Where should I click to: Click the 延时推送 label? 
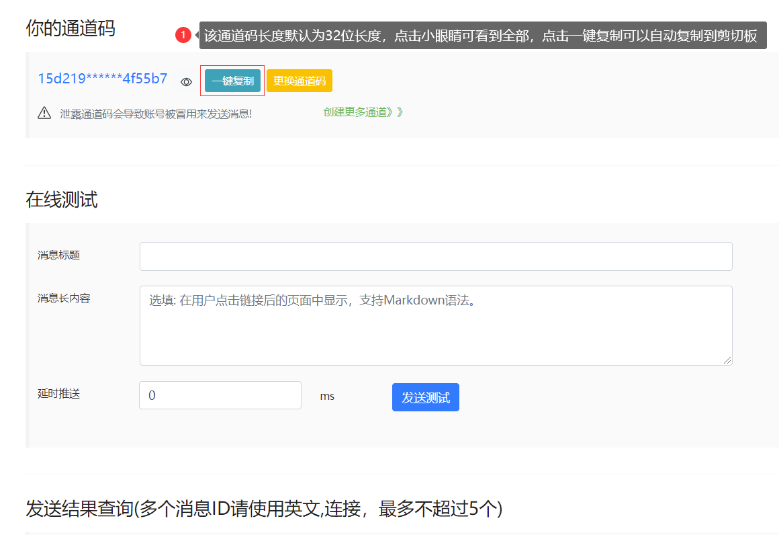(58, 394)
